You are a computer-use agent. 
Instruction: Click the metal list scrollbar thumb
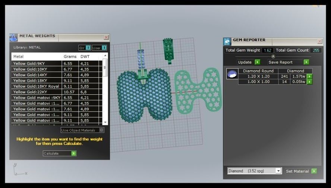(105, 67)
